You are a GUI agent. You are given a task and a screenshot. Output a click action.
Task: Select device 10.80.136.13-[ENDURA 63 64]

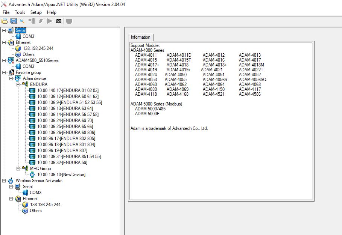(65, 108)
